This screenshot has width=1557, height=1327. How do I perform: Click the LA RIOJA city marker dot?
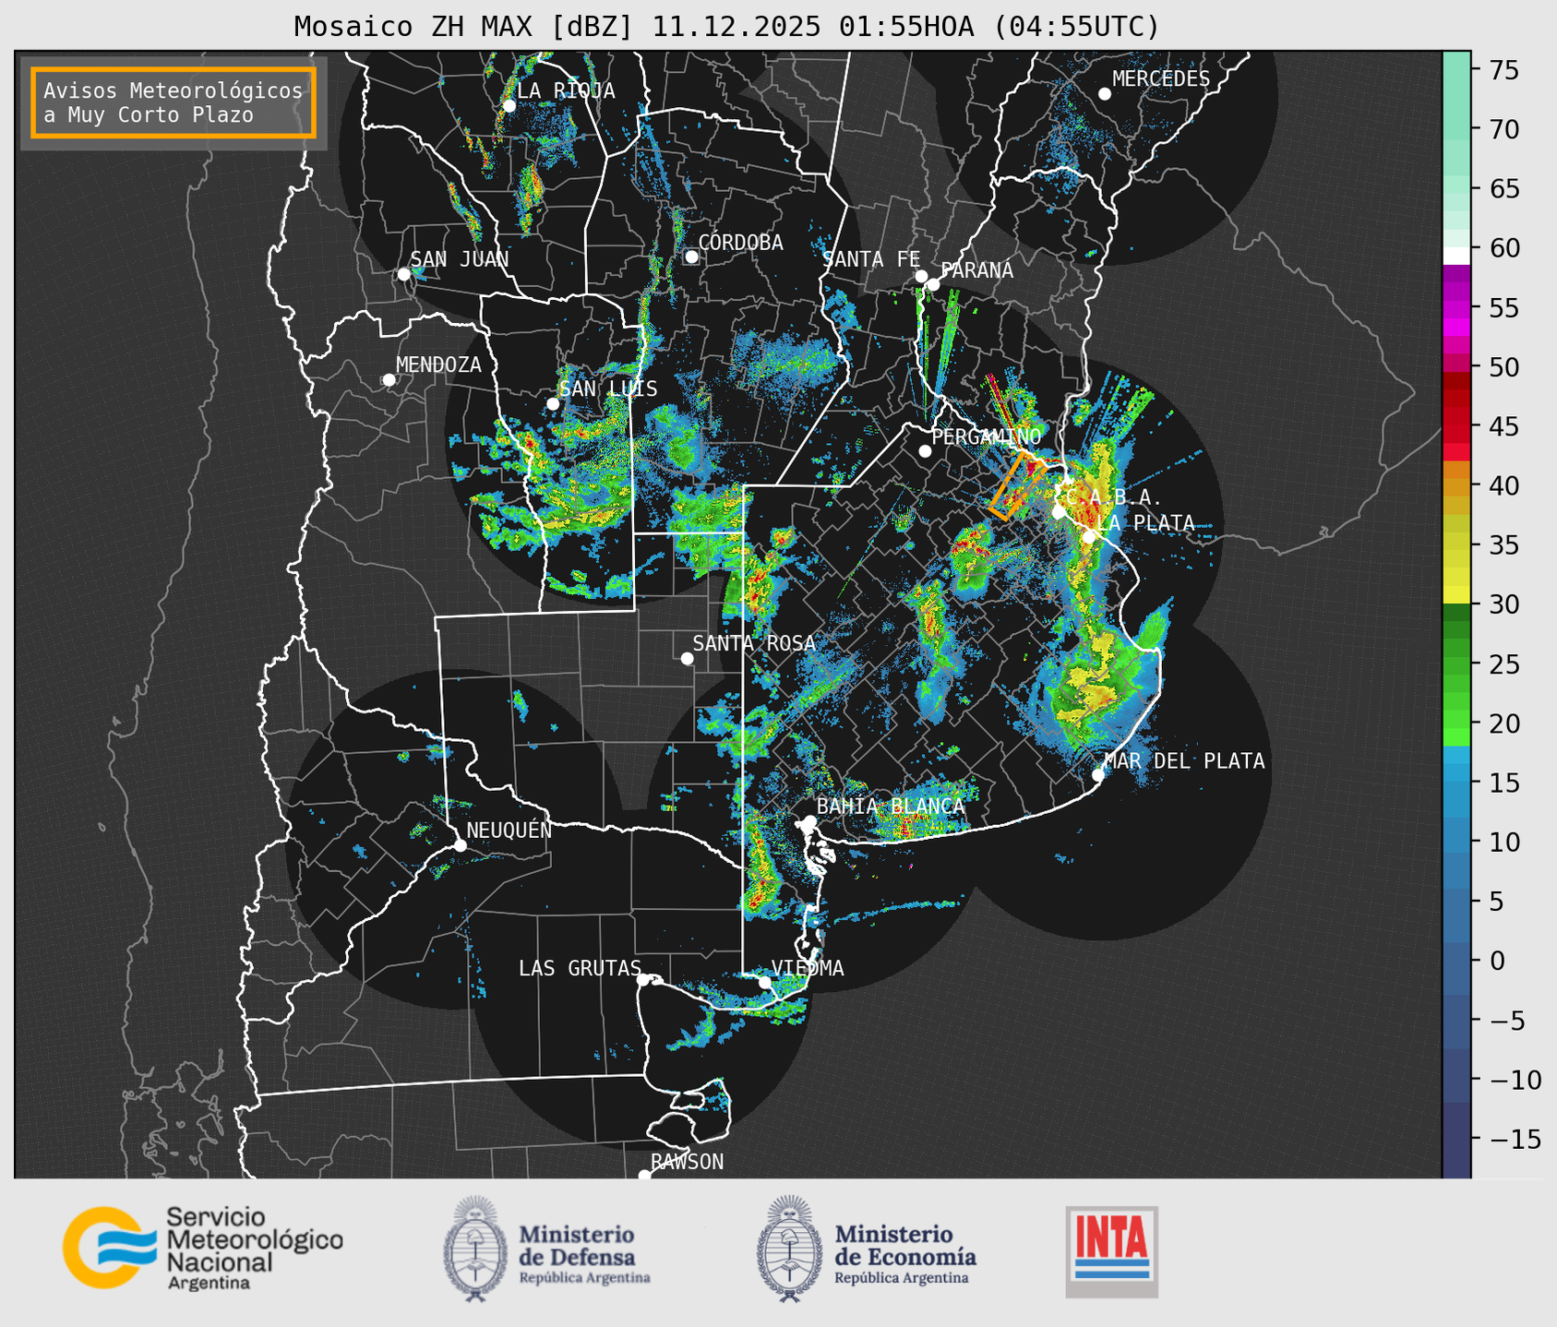point(509,106)
